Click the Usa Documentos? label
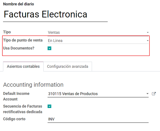The width and height of the screenshot is (160, 131). 19,48
